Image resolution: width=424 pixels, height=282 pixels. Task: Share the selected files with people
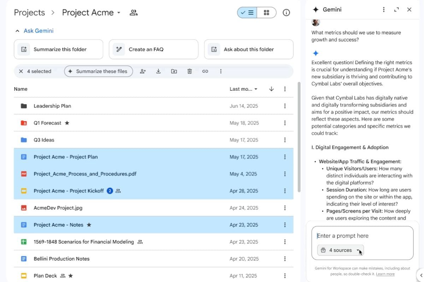point(143,71)
